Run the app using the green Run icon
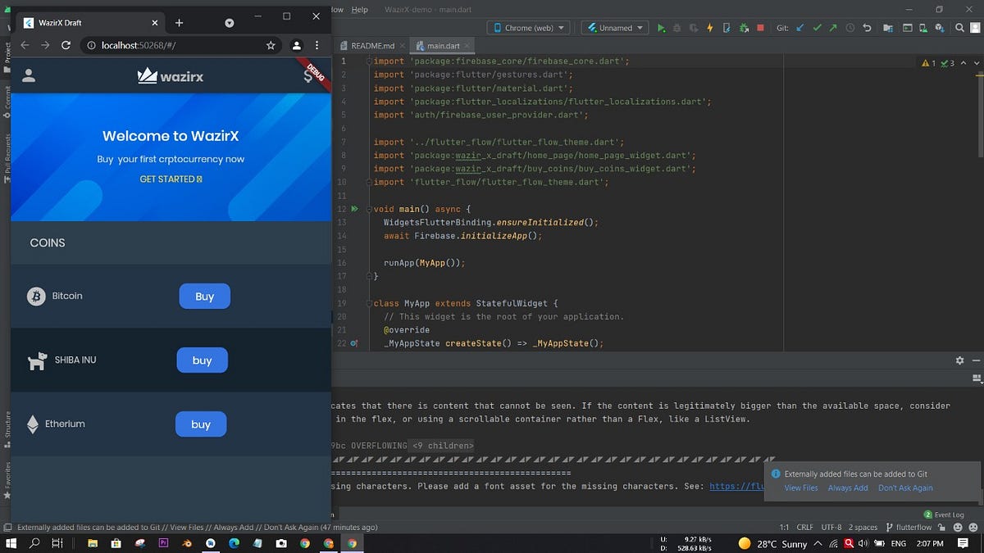The width and height of the screenshot is (984, 553). click(661, 27)
